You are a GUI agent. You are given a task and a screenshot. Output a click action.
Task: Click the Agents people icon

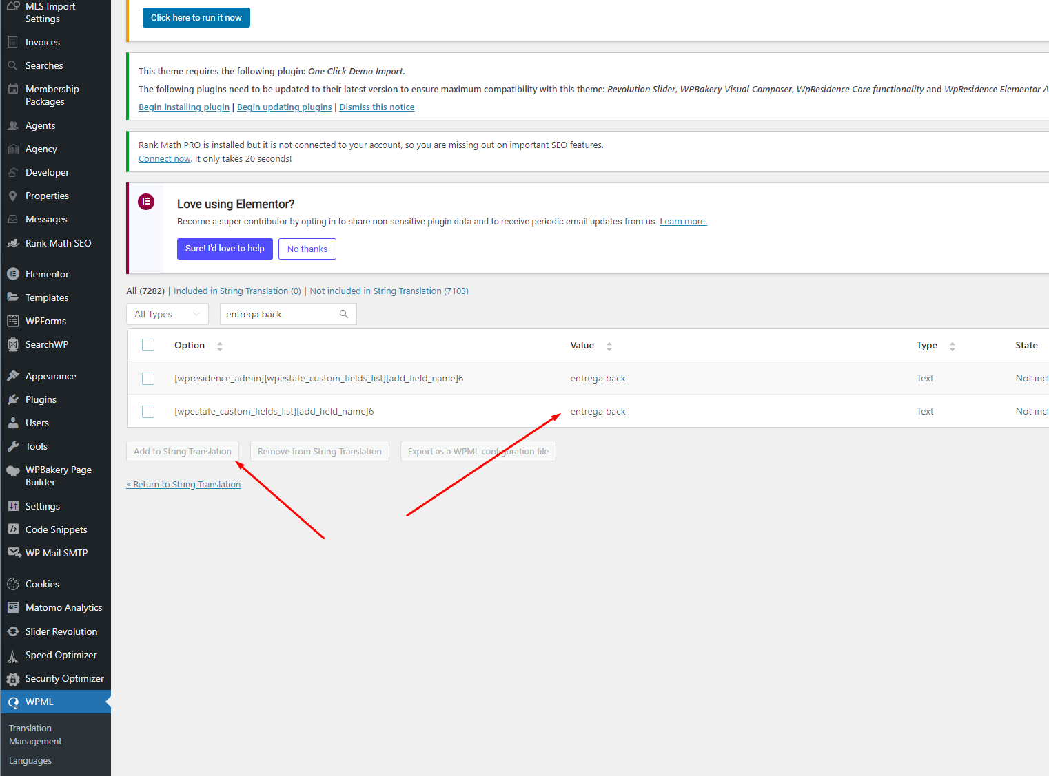pos(13,125)
